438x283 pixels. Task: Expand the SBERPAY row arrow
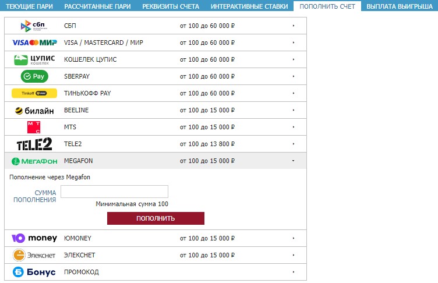click(294, 76)
